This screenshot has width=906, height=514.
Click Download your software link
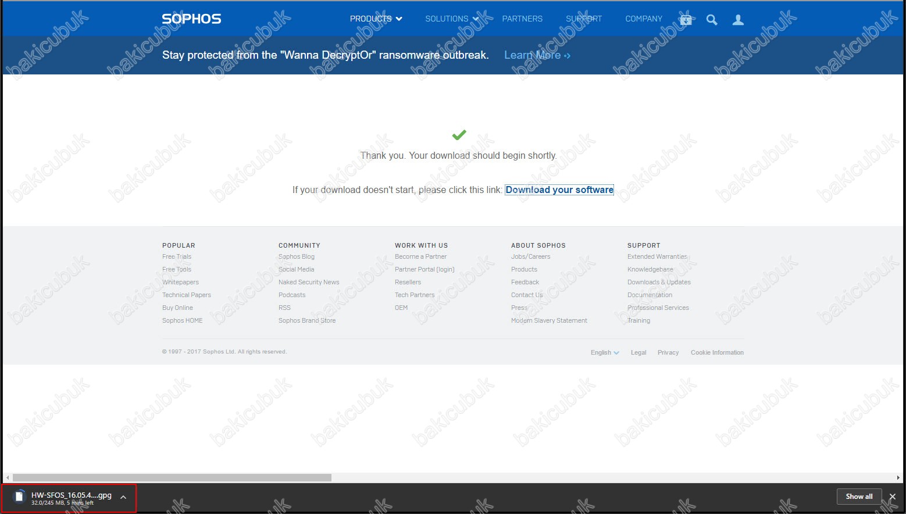point(559,190)
